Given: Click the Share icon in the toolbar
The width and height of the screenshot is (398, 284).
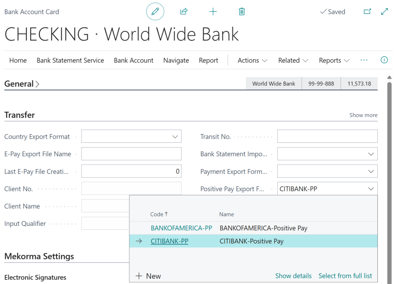Looking at the screenshot, I should coord(183,12).
